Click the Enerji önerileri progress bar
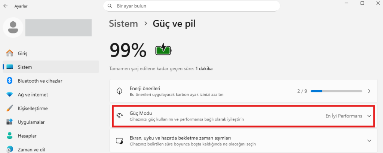383x153 pixels. click(x=336, y=91)
